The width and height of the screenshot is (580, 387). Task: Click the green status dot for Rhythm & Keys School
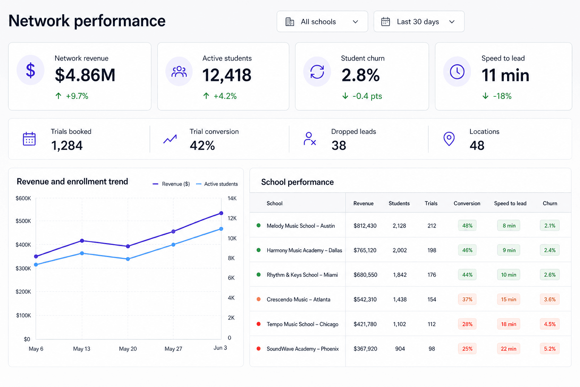click(259, 275)
